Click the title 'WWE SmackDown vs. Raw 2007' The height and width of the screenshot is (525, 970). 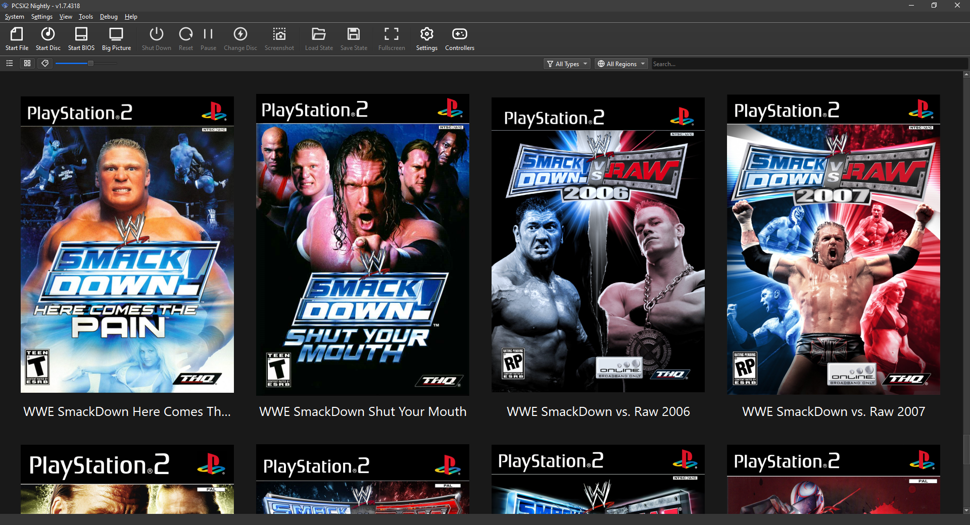[x=834, y=411]
